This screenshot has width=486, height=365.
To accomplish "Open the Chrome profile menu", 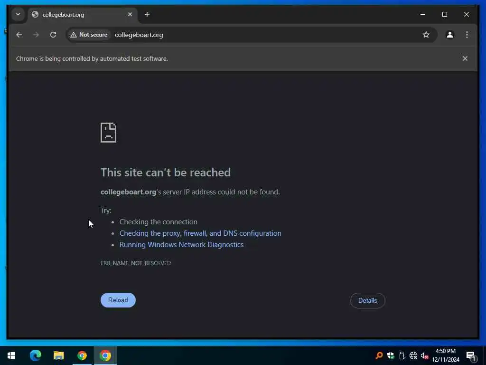I will [x=450, y=35].
